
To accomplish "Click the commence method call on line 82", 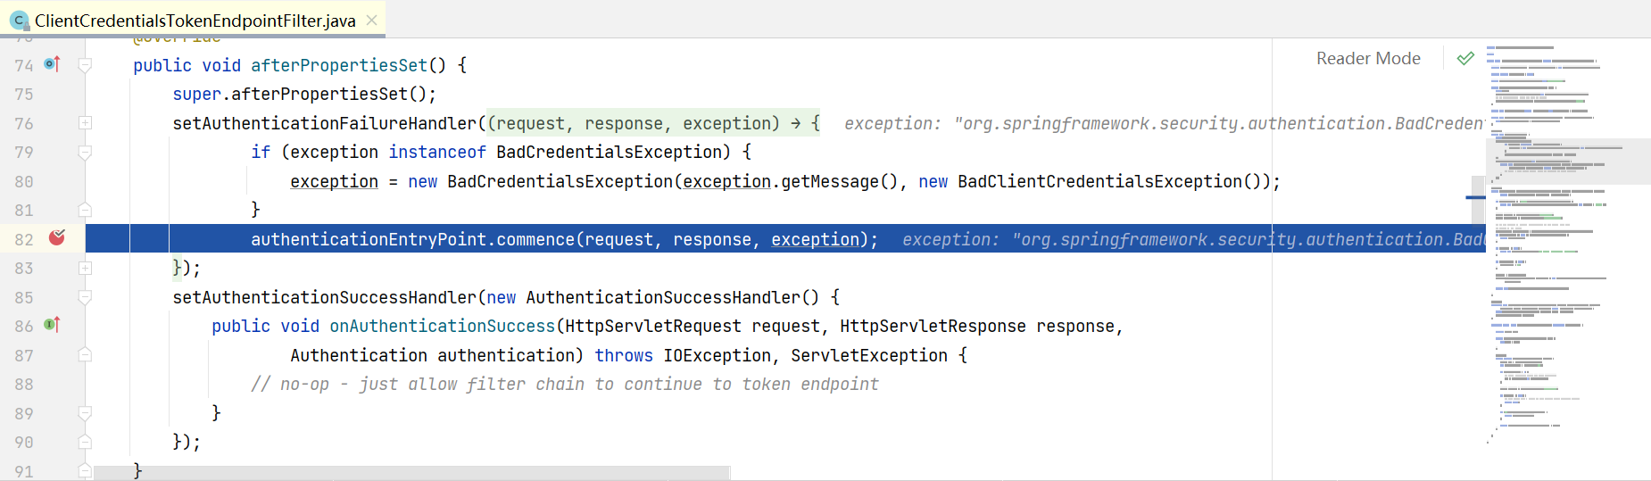I will coord(535,239).
